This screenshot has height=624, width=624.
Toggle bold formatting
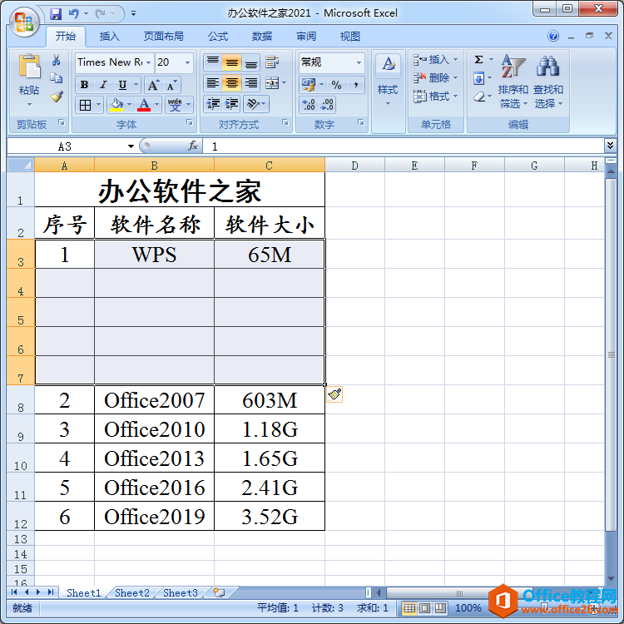84,85
